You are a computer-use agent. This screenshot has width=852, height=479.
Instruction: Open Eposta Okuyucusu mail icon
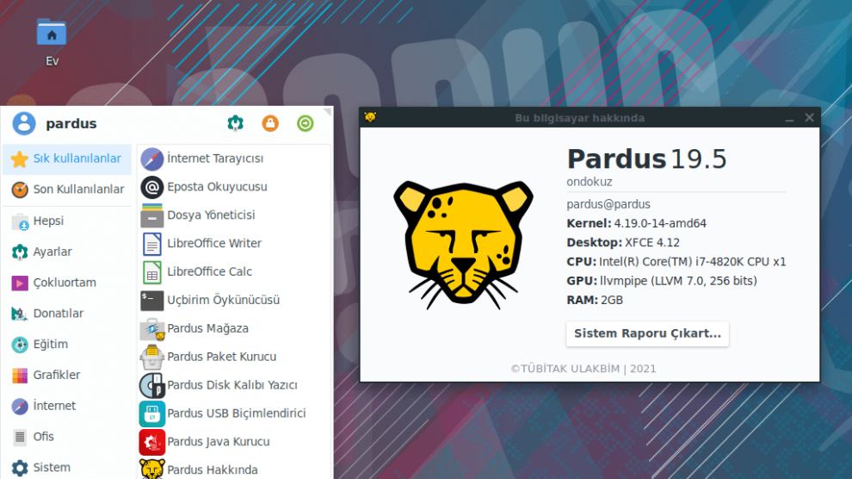click(151, 187)
